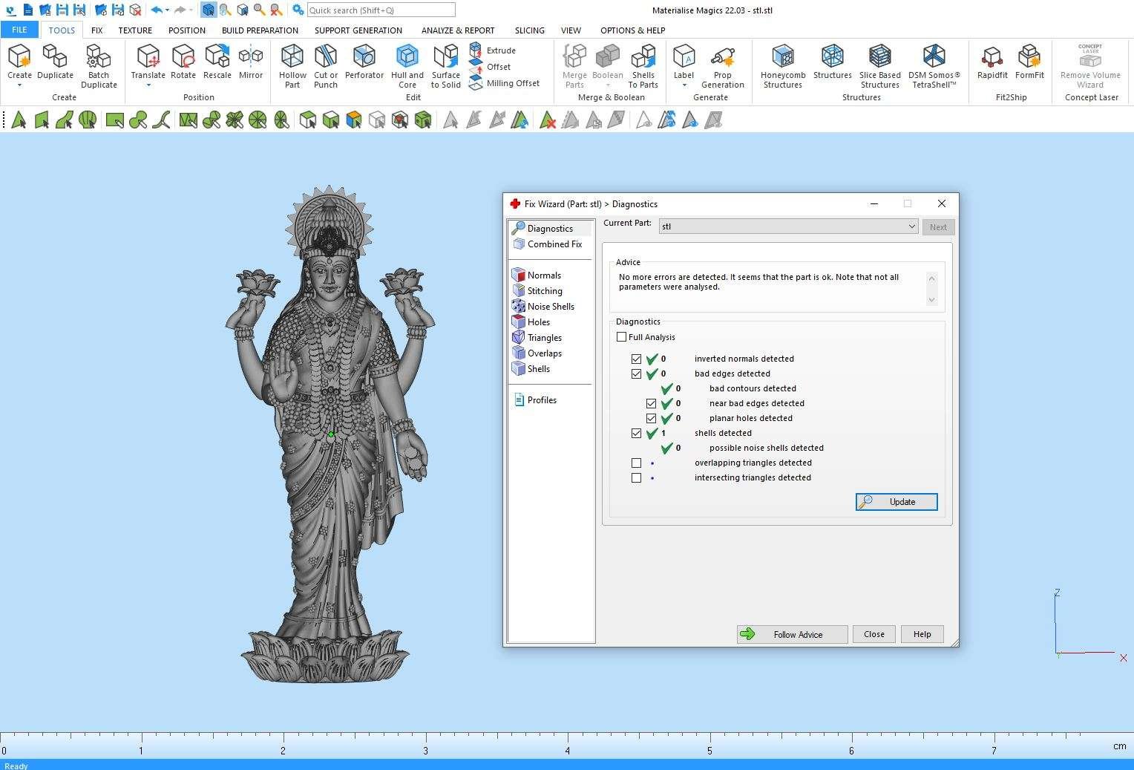Click the Follow Advice button
The width and height of the screenshot is (1134, 770).
point(792,634)
